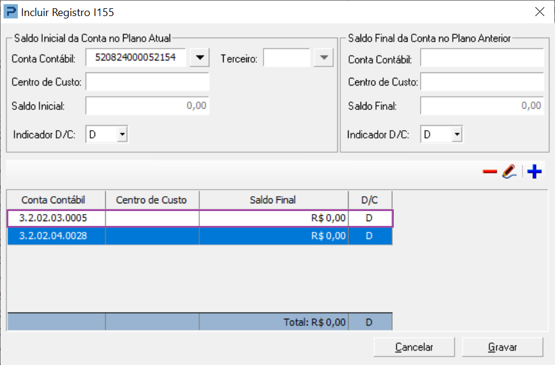
Task: Close the Incluir Registro I155 window
Action: tap(540, 11)
